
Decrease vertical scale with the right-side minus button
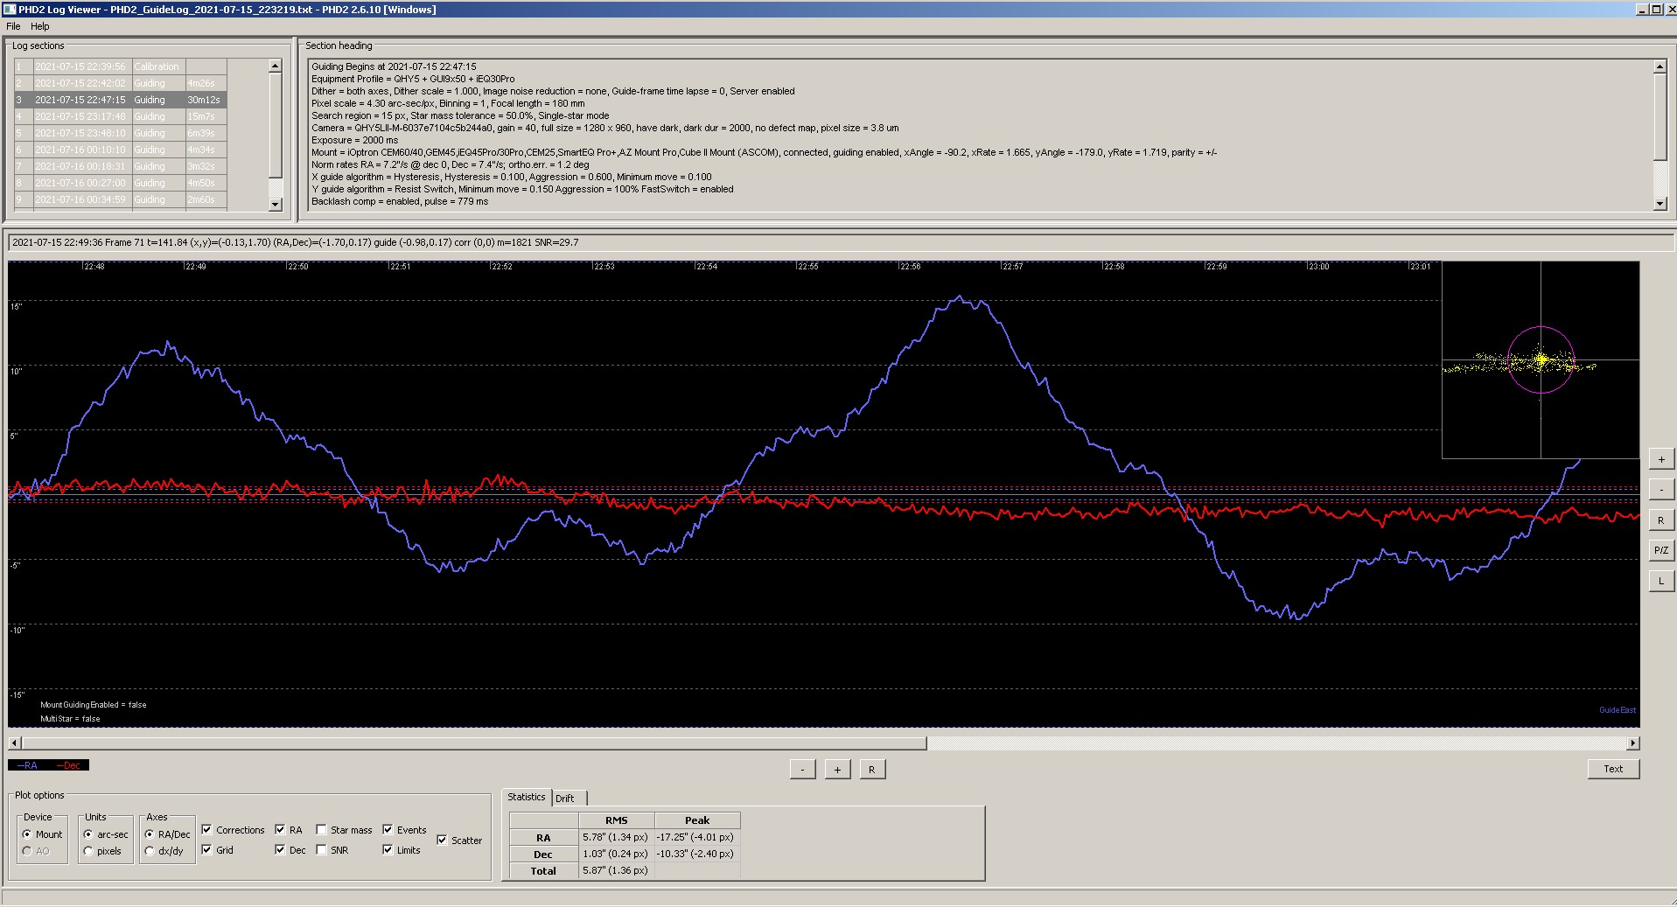pyautogui.click(x=1661, y=490)
